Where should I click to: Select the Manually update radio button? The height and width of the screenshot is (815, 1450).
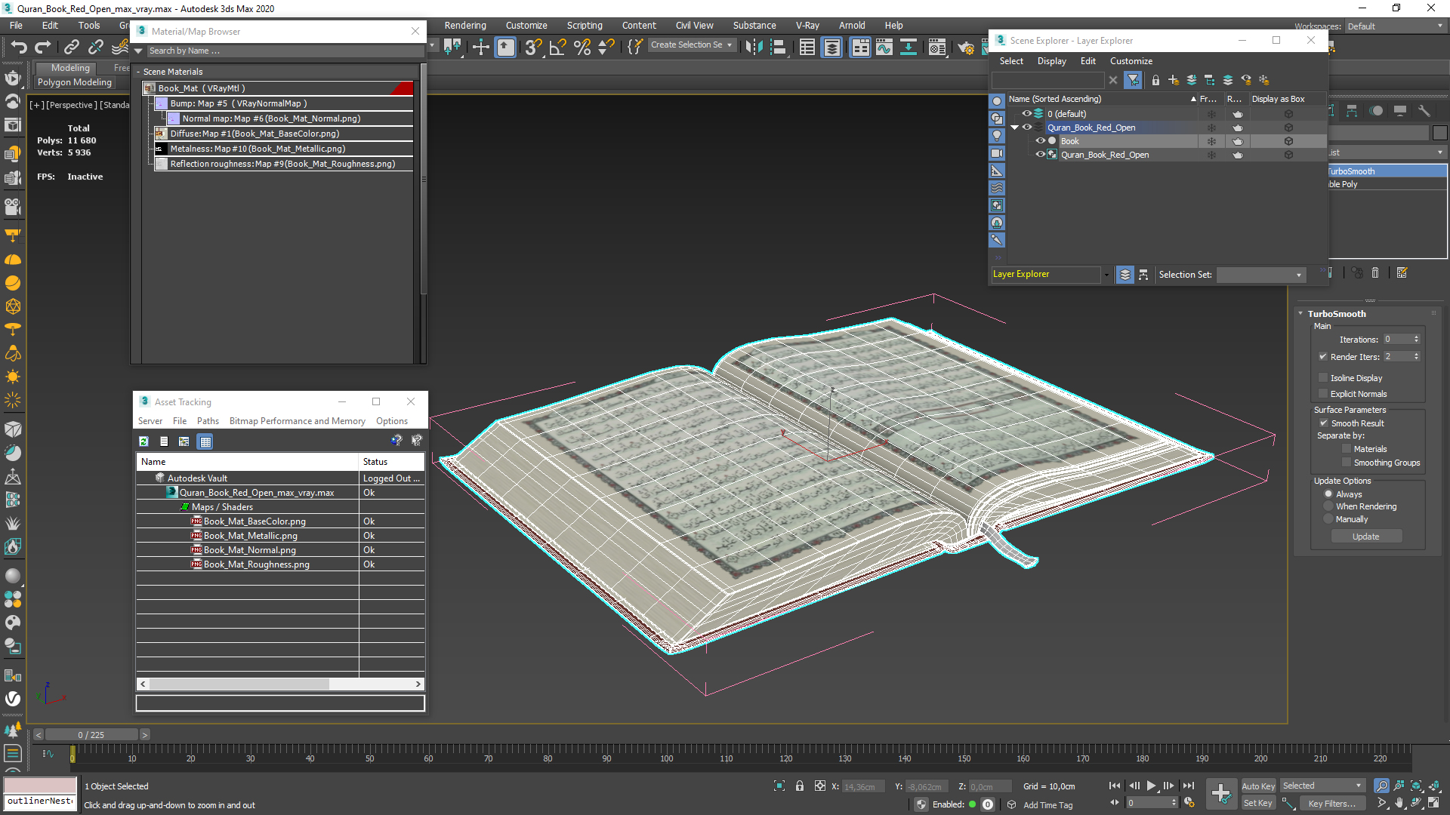[x=1328, y=519]
